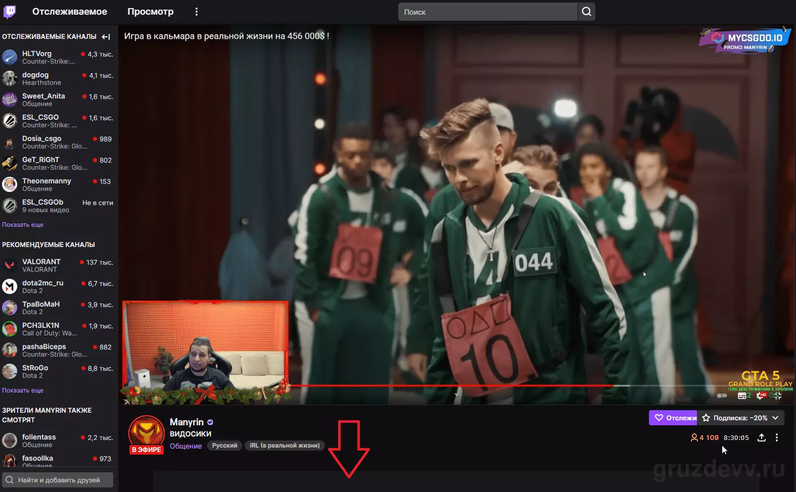The height and width of the screenshot is (492, 796).
Task: Open the Общение category link under Manyrin
Action: [x=186, y=446]
